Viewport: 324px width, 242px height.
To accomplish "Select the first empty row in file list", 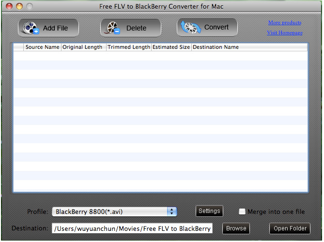I will (x=160, y=56).
